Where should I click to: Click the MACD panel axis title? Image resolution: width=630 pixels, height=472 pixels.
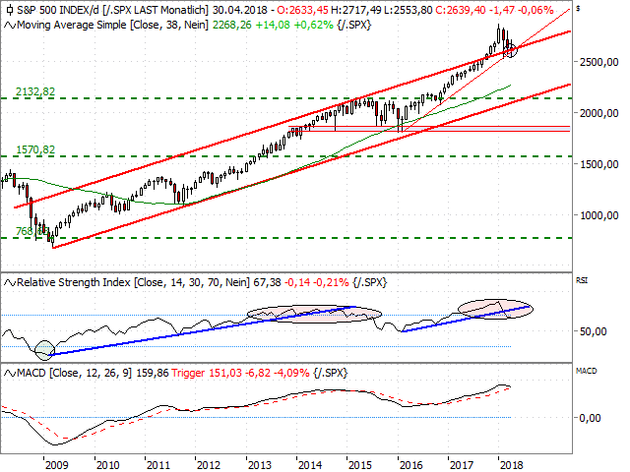587,371
